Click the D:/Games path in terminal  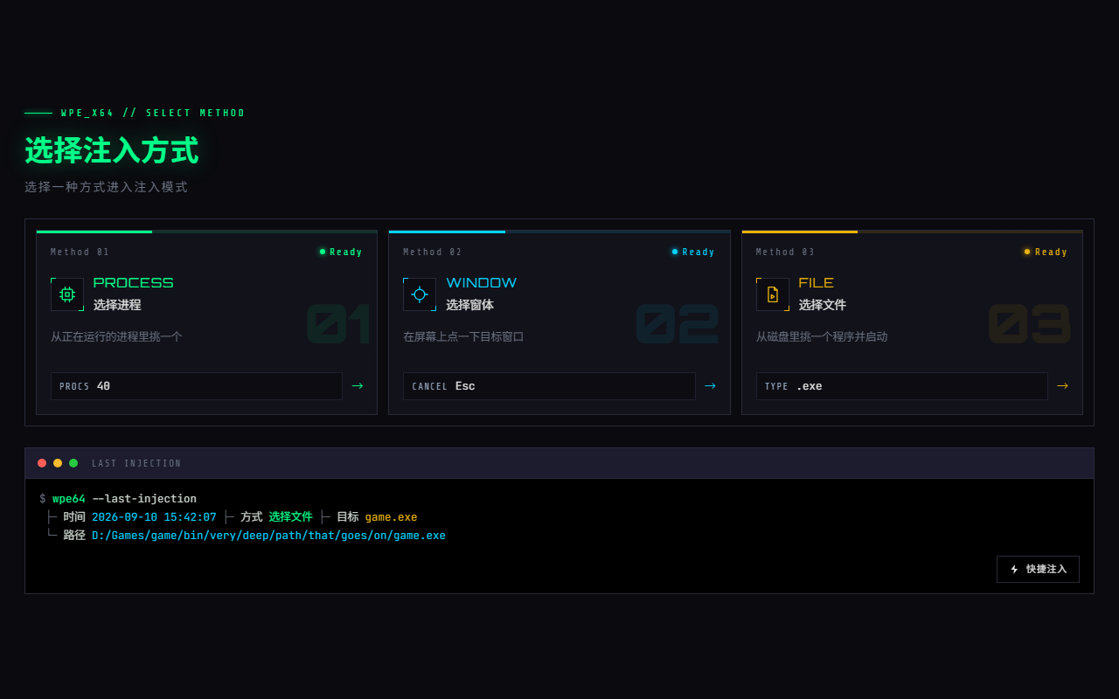tap(268, 536)
